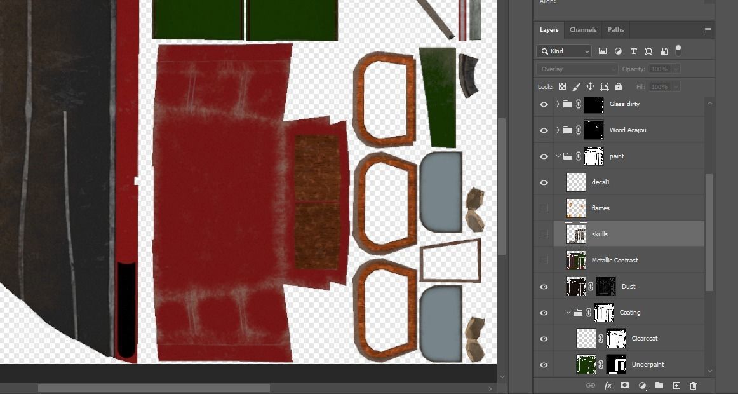The height and width of the screenshot is (394, 738).
Task: Expand the Glass dirty group
Action: pyautogui.click(x=558, y=104)
